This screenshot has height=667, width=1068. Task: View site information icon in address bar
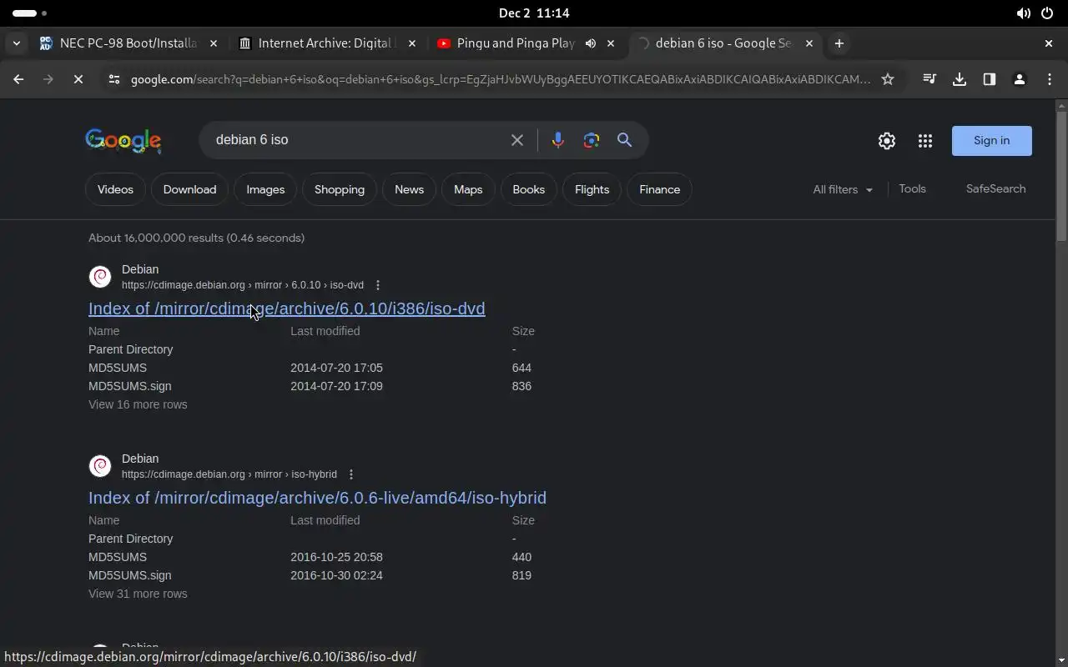(x=114, y=79)
